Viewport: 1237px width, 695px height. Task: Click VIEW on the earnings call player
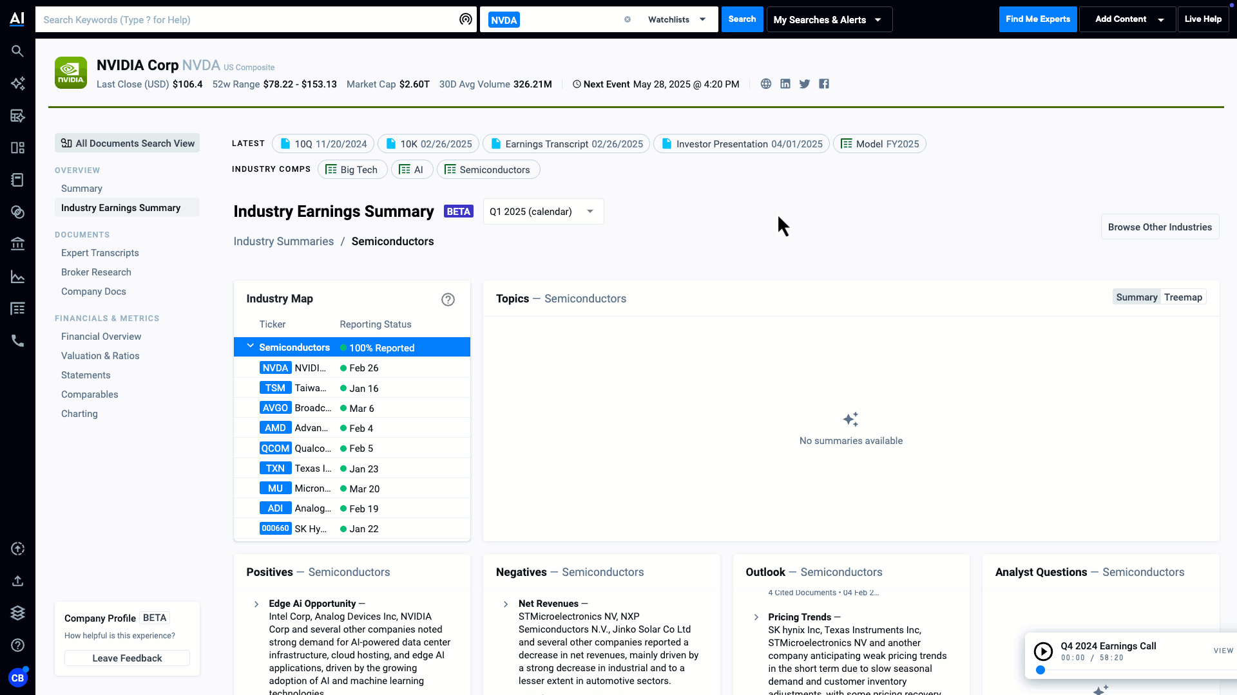coord(1223,651)
